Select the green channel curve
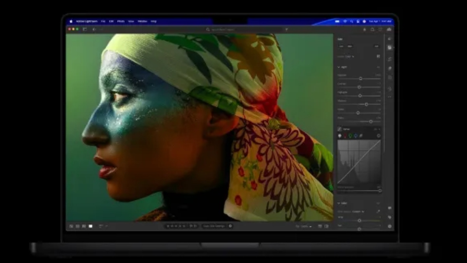 [350, 136]
